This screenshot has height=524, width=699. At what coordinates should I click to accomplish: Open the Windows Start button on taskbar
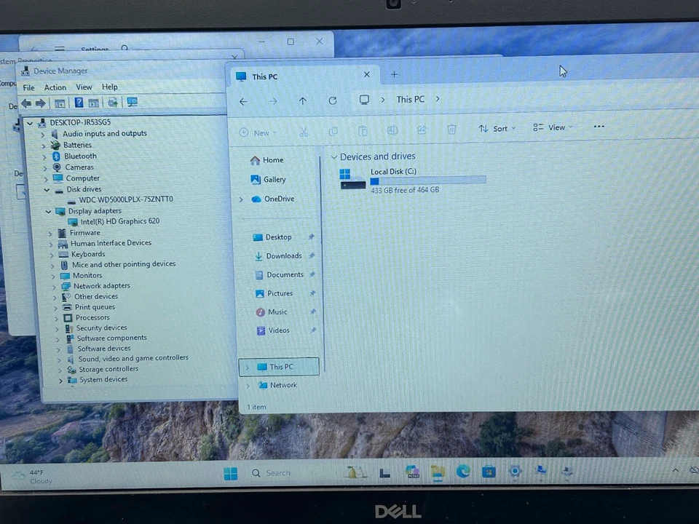(x=231, y=474)
